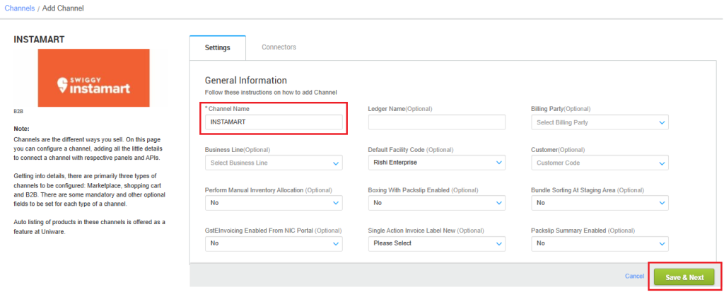
Task: Click the Cancel link
Action: tap(634, 276)
